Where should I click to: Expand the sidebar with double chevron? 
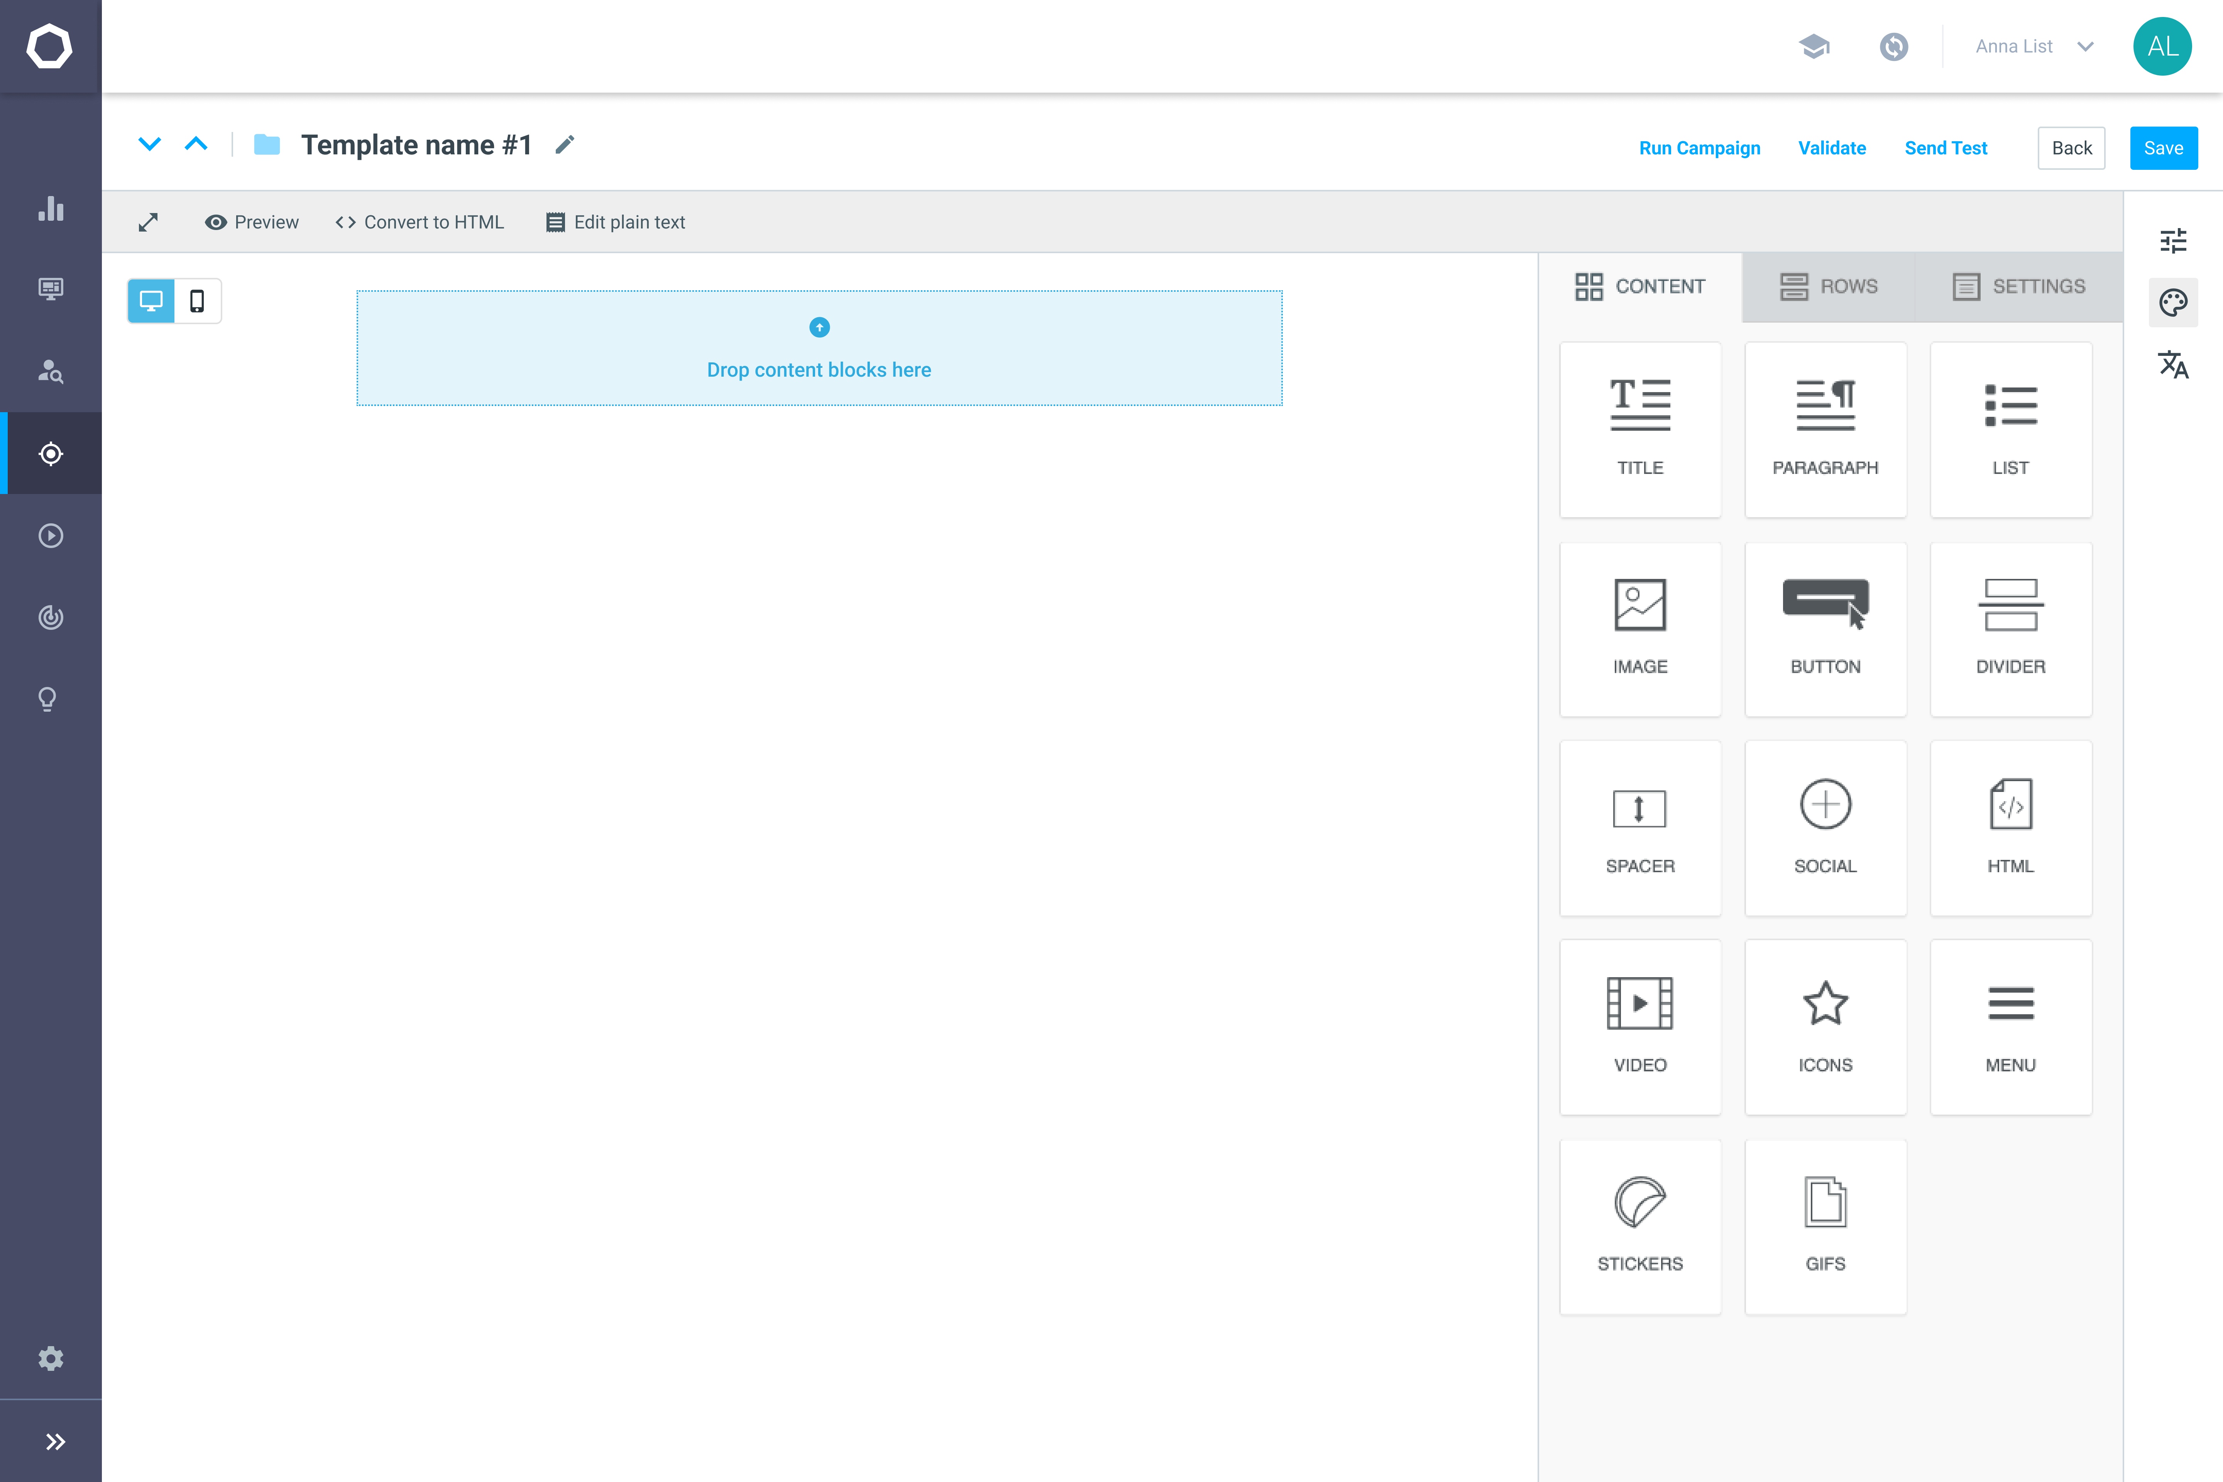pos(55,1441)
